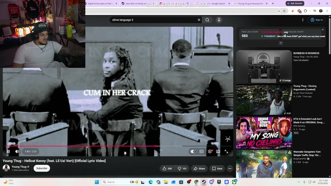
Task: Open the GTA 6 Extended Look video thumbnail
Action: tap(264, 133)
